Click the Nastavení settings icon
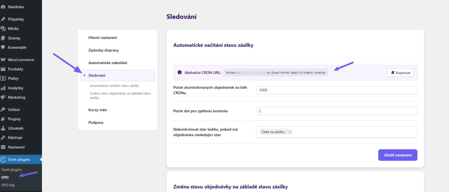449x192 pixels. point(3,147)
